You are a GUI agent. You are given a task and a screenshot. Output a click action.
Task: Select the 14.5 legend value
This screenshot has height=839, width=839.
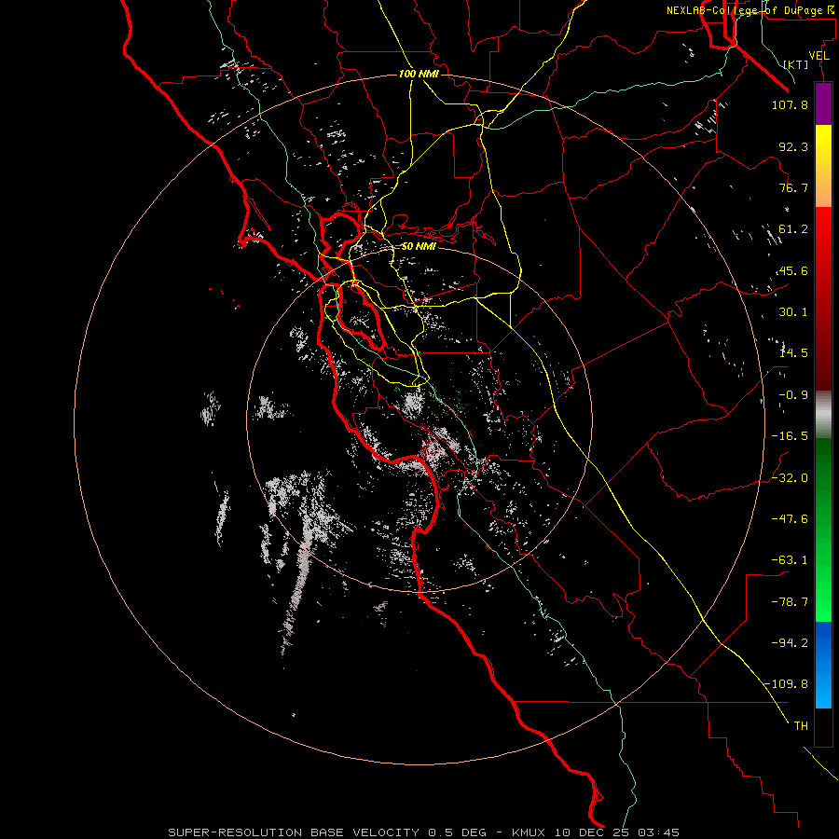pyautogui.click(x=793, y=353)
